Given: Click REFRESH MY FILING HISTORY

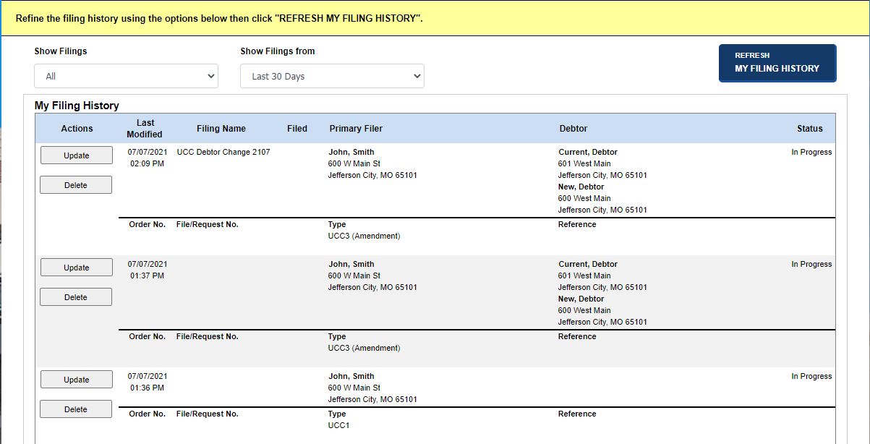Looking at the screenshot, I should pyautogui.click(x=777, y=63).
